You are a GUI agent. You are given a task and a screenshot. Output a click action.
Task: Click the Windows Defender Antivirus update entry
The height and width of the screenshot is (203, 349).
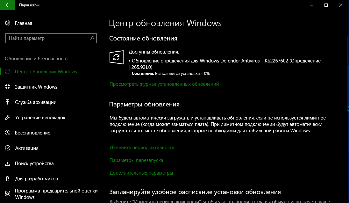point(224,64)
